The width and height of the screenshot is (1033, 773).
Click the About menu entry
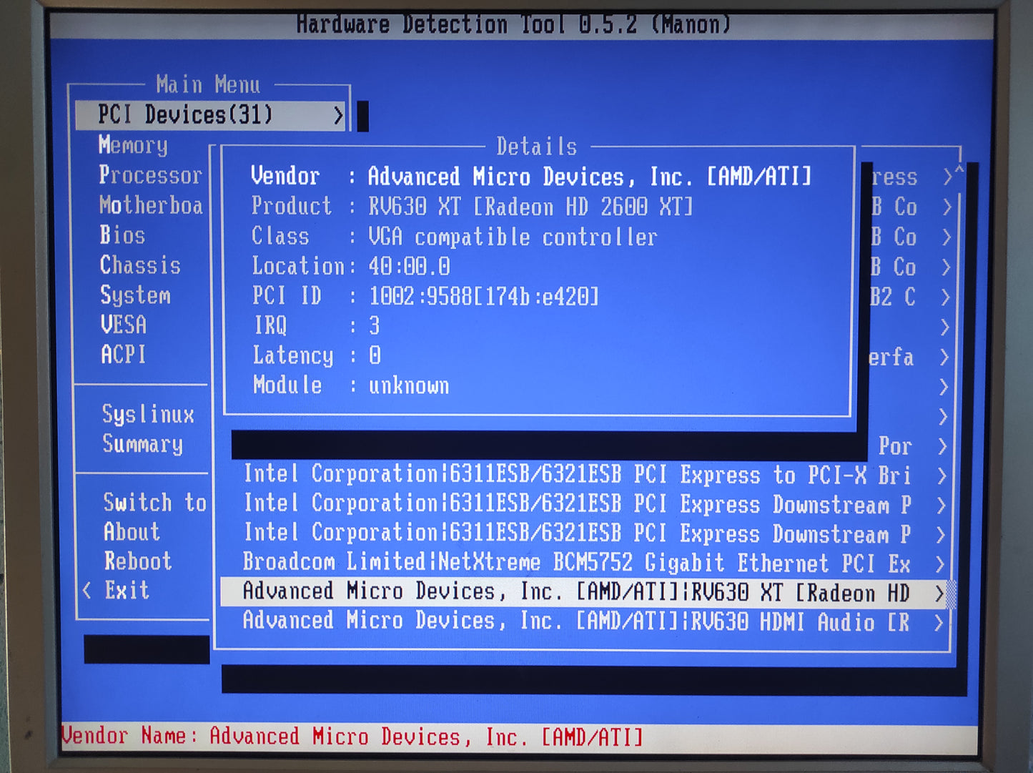coord(132,532)
